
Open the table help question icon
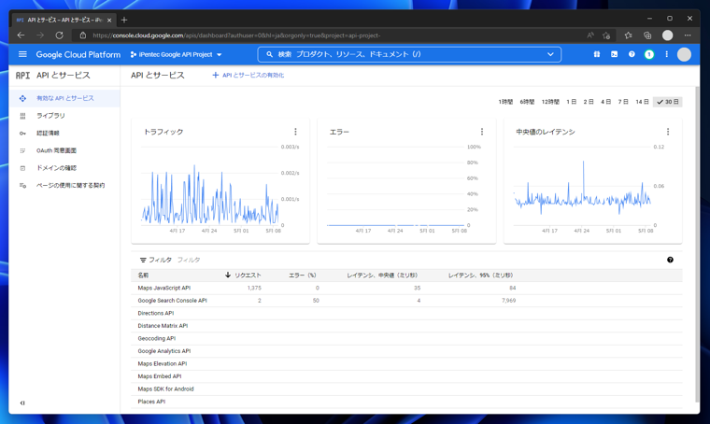pos(670,260)
